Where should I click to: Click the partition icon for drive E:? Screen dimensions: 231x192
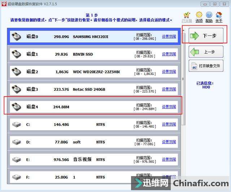point(17,159)
